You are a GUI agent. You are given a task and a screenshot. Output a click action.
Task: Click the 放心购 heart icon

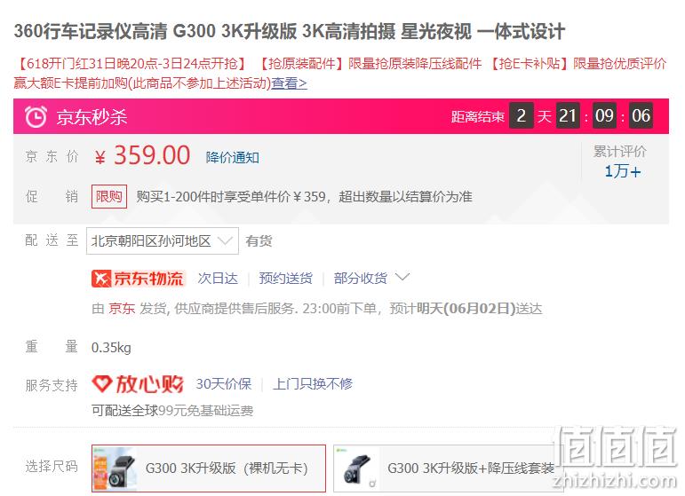click(102, 383)
